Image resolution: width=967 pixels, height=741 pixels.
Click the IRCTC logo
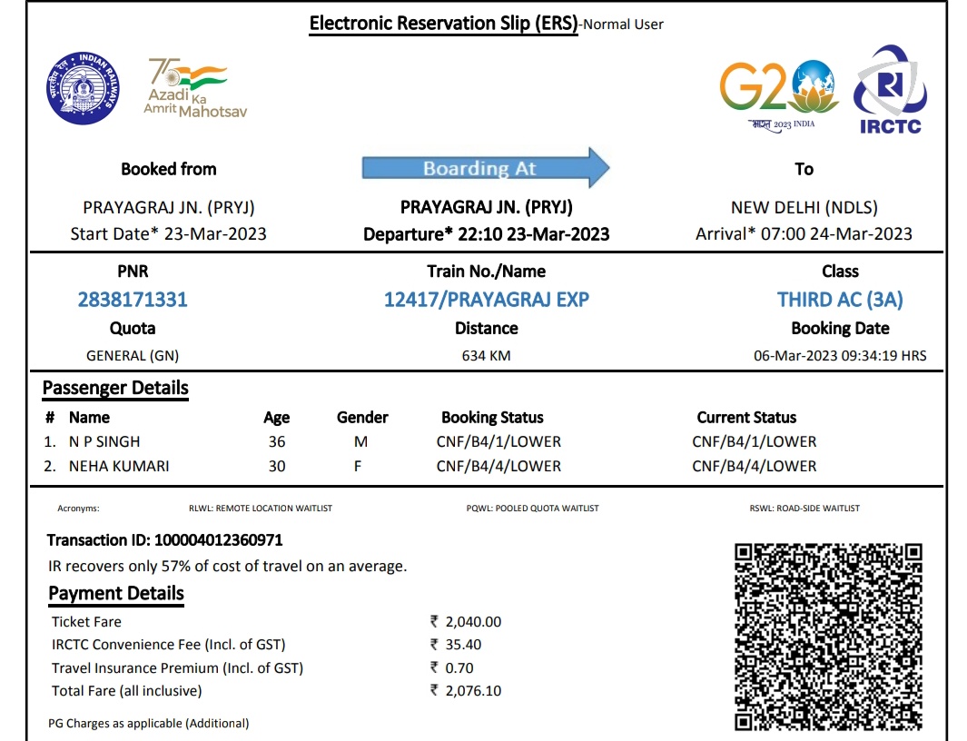click(890, 90)
